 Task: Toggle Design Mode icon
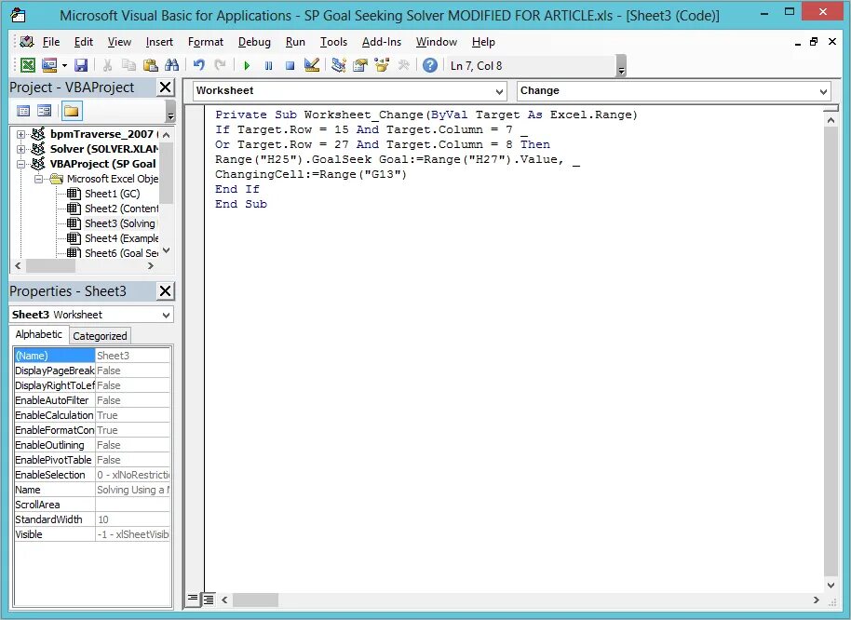312,66
